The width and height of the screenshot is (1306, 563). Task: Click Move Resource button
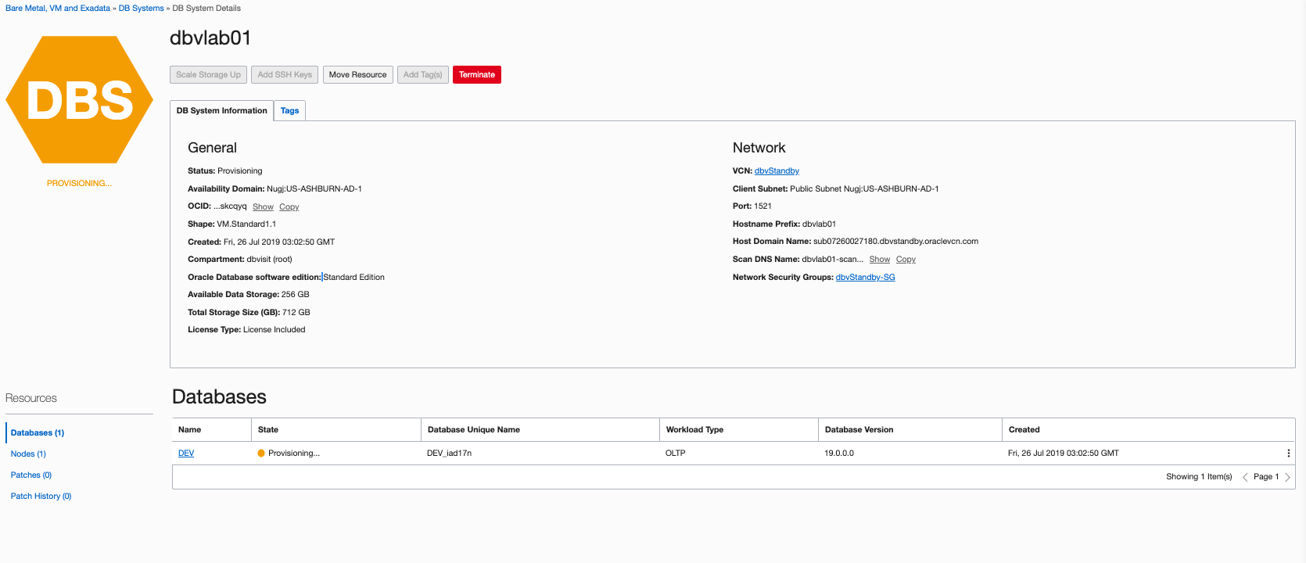[357, 75]
